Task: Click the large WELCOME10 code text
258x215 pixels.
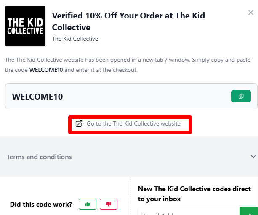Action: point(37,97)
